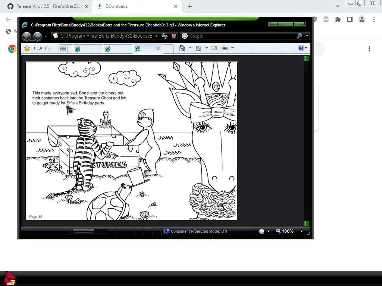Expand the zoom level dropdown arrow
The height and width of the screenshot is (286, 382).
(301, 231)
